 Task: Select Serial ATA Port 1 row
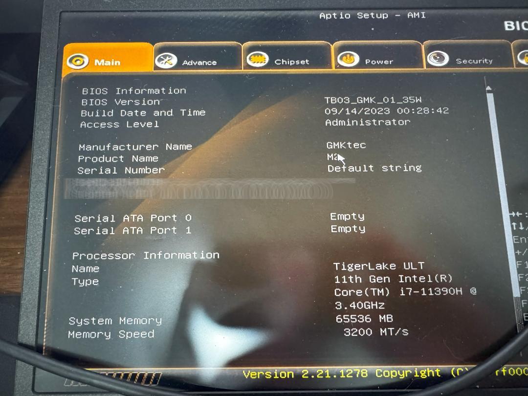pyautogui.click(x=132, y=231)
